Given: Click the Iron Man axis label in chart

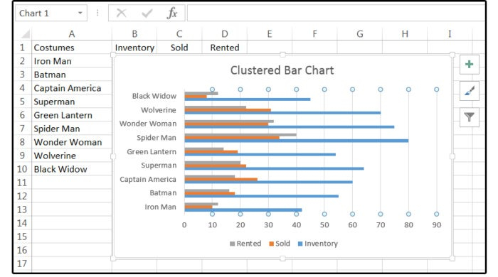Looking at the screenshot, I should click(x=160, y=207).
